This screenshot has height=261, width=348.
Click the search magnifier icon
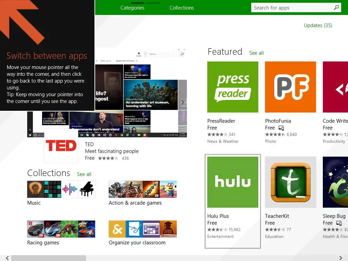click(x=336, y=7)
